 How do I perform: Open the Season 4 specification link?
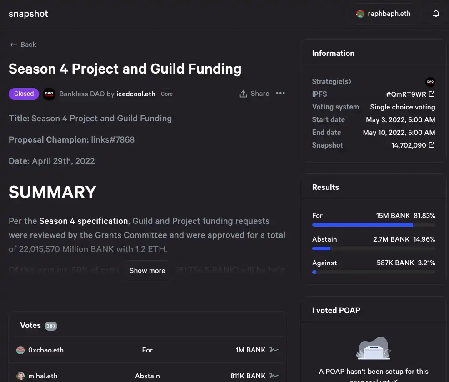click(x=83, y=221)
